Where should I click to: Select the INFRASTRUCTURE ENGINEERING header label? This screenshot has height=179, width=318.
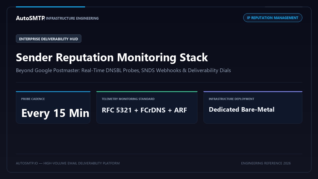(72, 18)
